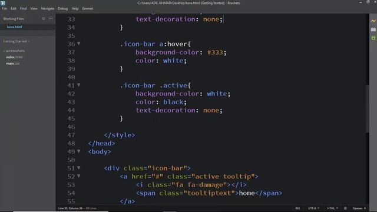Click white color value on line 38
The width and height of the screenshot is (377, 212).
(x=173, y=61)
